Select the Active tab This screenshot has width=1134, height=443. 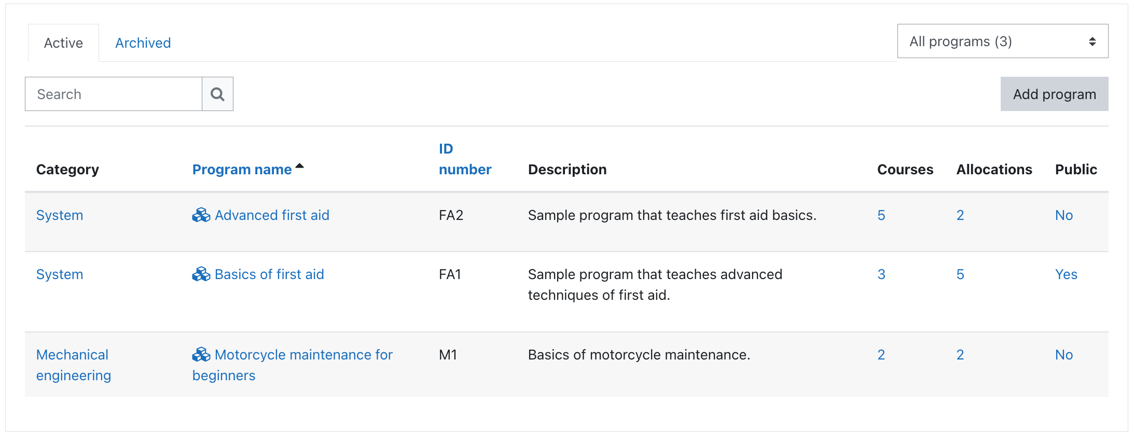pyautogui.click(x=63, y=43)
